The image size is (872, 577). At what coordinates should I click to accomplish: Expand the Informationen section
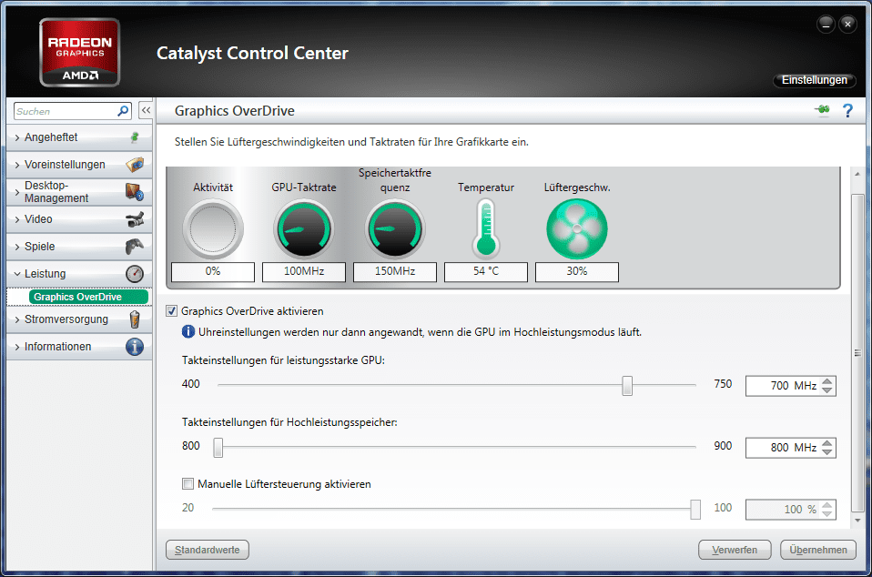pos(17,347)
